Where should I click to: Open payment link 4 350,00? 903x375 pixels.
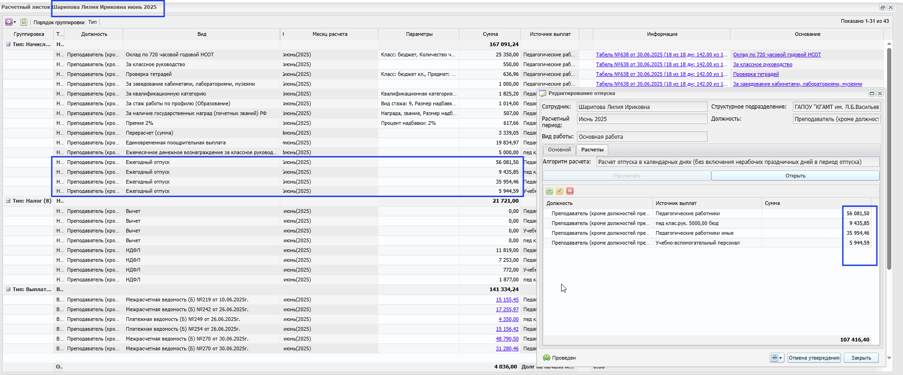508,319
